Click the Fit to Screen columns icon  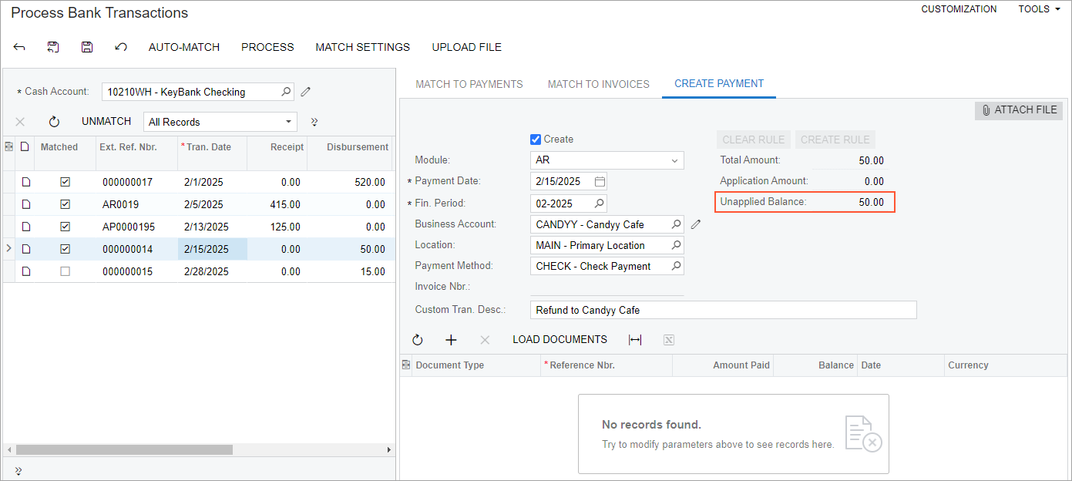[635, 340]
